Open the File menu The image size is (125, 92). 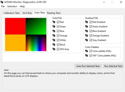[x=3, y=6]
